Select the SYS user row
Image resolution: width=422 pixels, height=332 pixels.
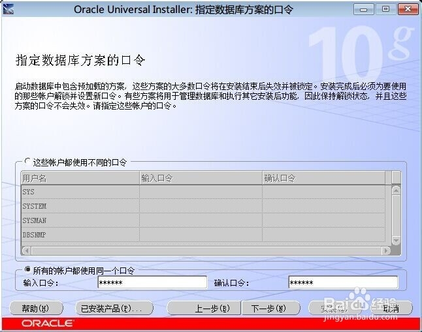[203, 192]
